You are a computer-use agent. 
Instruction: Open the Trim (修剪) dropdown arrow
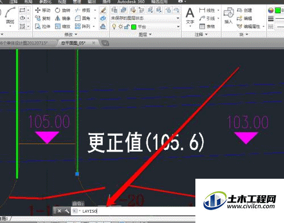tap(95, 10)
